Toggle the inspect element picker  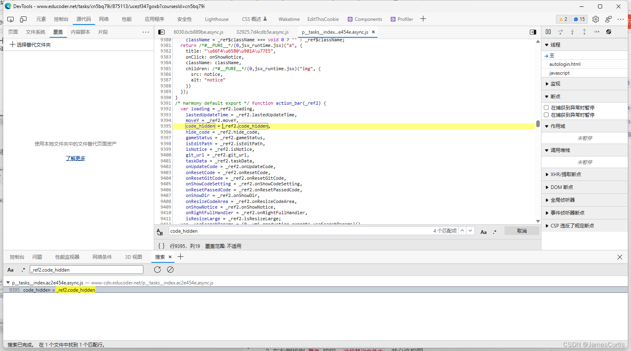10,19
